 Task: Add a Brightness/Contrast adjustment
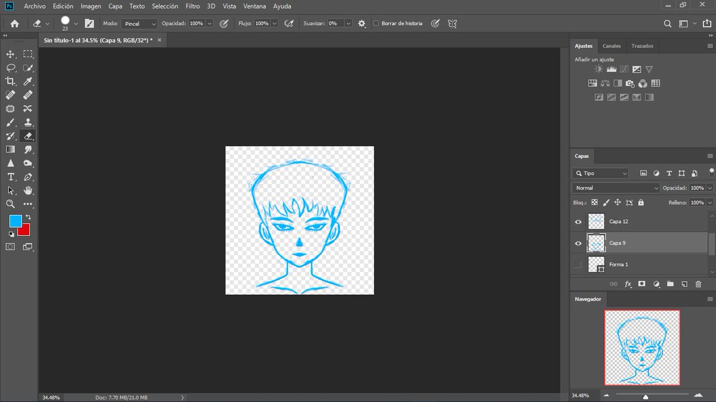[x=598, y=69]
